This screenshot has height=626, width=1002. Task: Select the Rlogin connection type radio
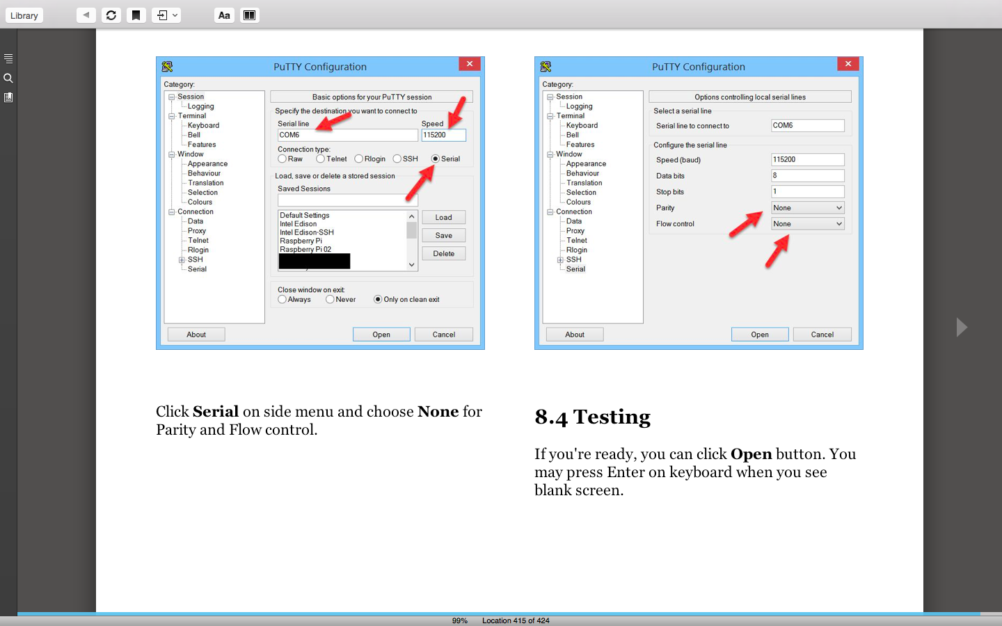point(358,159)
